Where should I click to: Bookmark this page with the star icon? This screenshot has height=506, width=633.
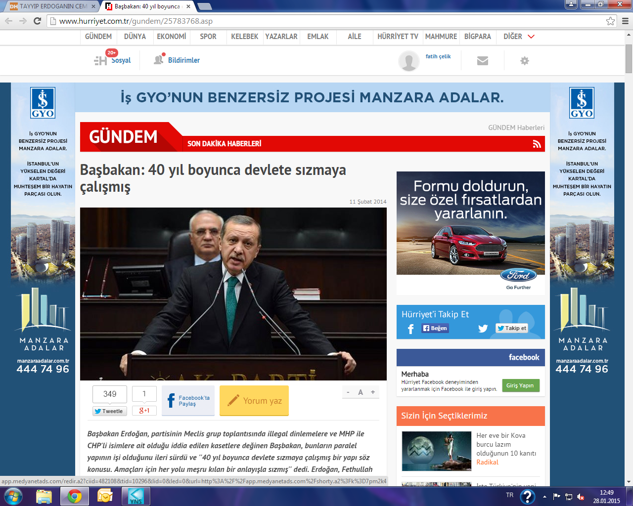click(611, 21)
